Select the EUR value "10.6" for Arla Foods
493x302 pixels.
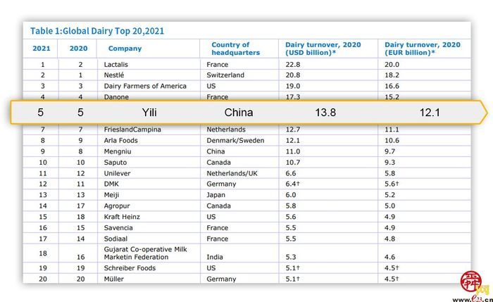coord(392,141)
